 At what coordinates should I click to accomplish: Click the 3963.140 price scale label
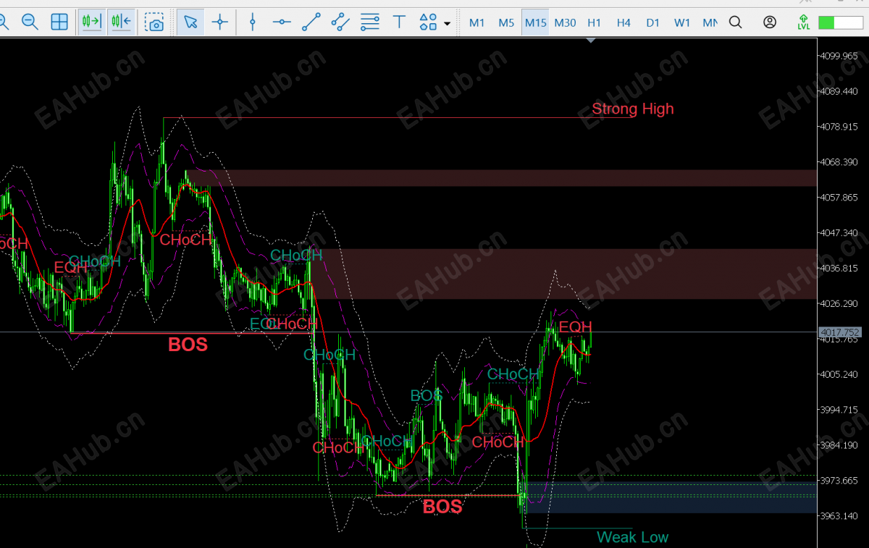pos(839,516)
